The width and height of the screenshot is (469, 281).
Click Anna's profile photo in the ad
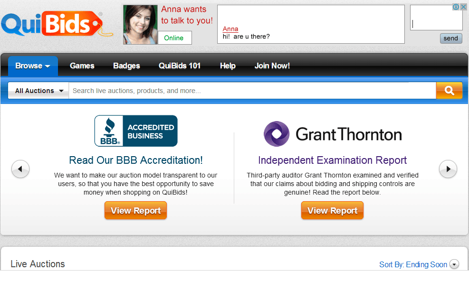coord(140,25)
